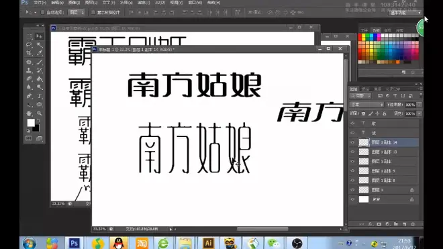Hide the 背景 background layer

(x=352, y=199)
